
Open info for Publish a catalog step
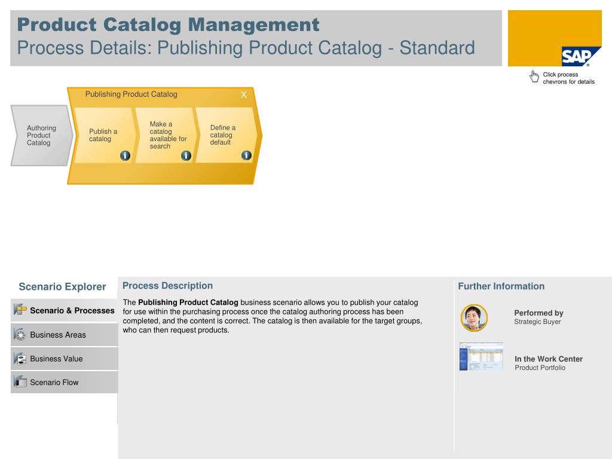125,155
